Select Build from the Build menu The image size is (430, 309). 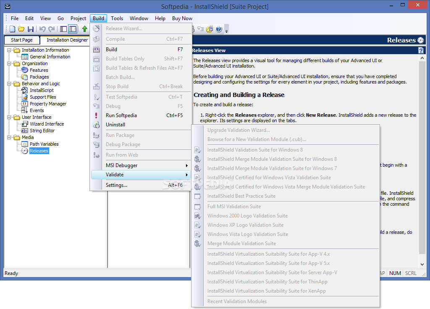click(141, 50)
